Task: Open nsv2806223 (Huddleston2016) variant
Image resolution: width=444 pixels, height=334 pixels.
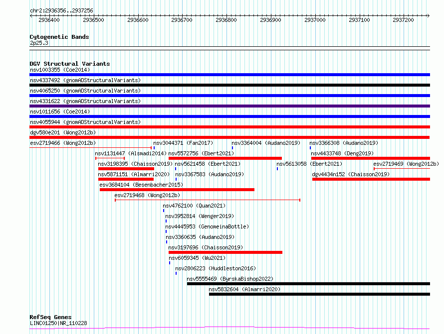Action: click(x=216, y=268)
